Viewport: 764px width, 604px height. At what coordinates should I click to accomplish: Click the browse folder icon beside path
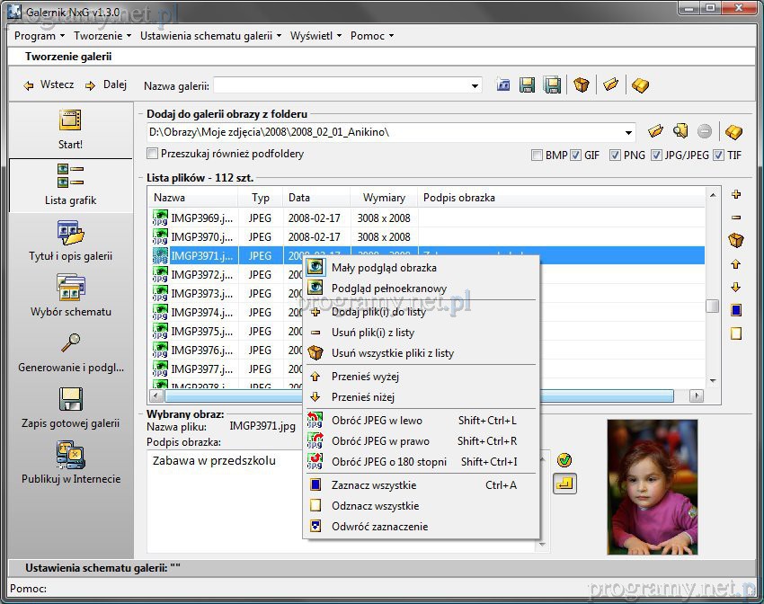pyautogui.click(x=656, y=131)
